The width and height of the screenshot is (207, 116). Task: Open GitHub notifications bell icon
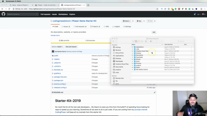[x=195, y=14]
